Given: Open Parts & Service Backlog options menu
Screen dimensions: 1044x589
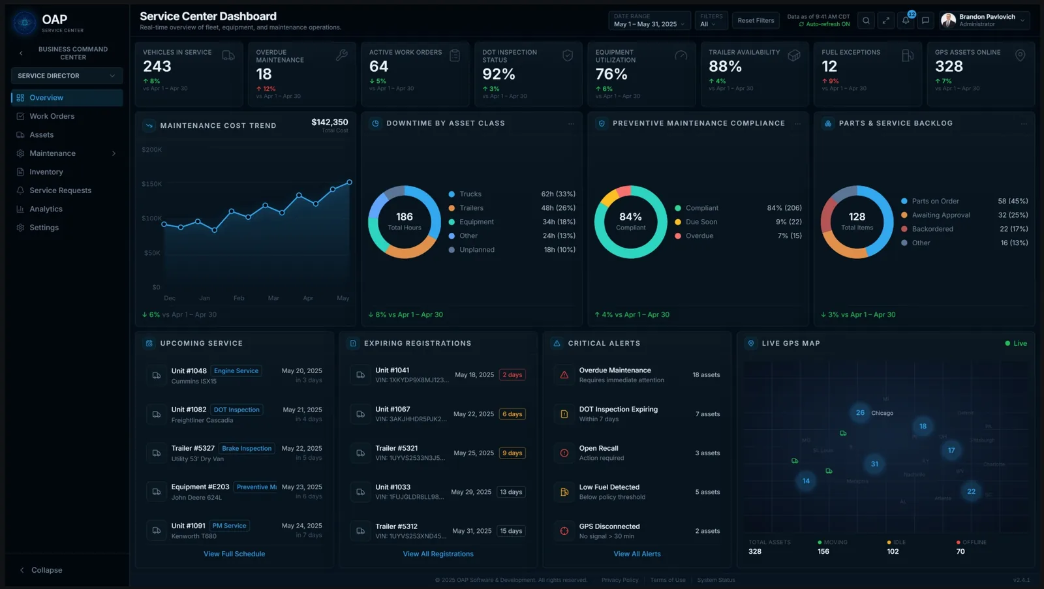Looking at the screenshot, I should coord(1024,123).
